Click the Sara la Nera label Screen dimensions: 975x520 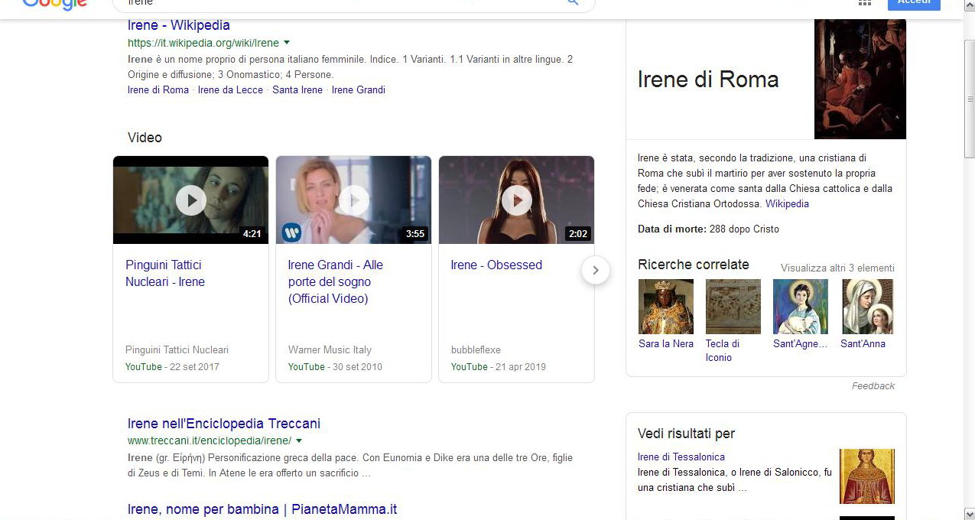666,344
